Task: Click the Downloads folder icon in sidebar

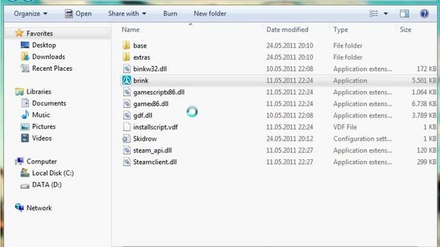Action: (25, 56)
